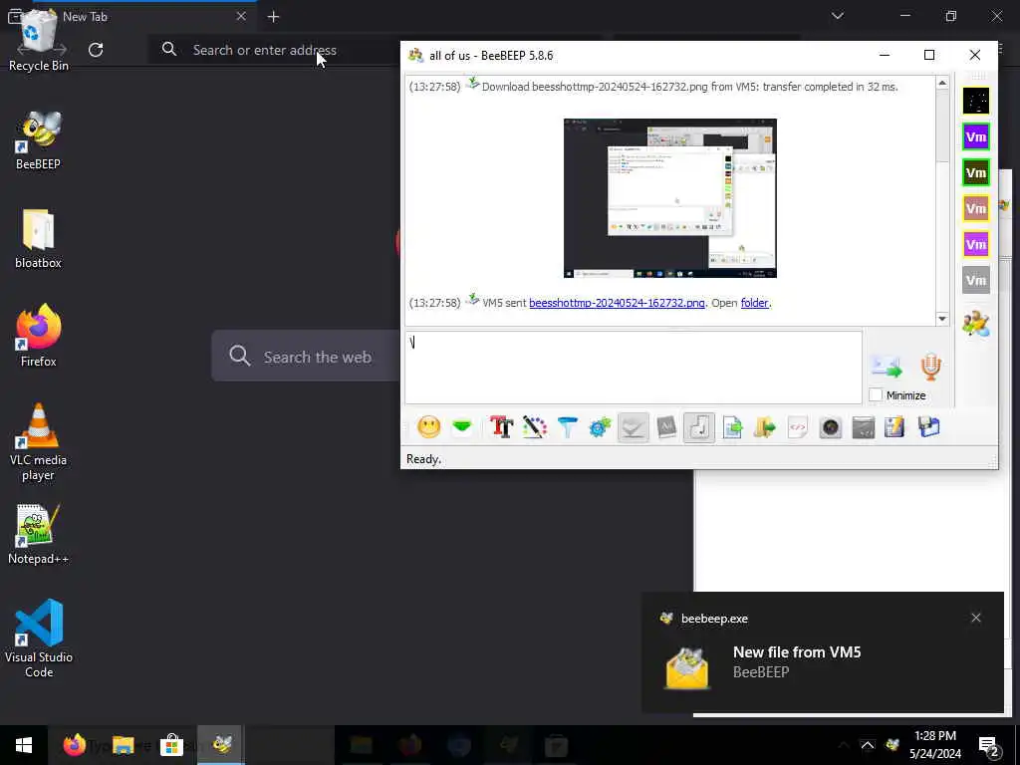
Task: Click the dark window-shaped icon after the camera
Action: (x=864, y=427)
